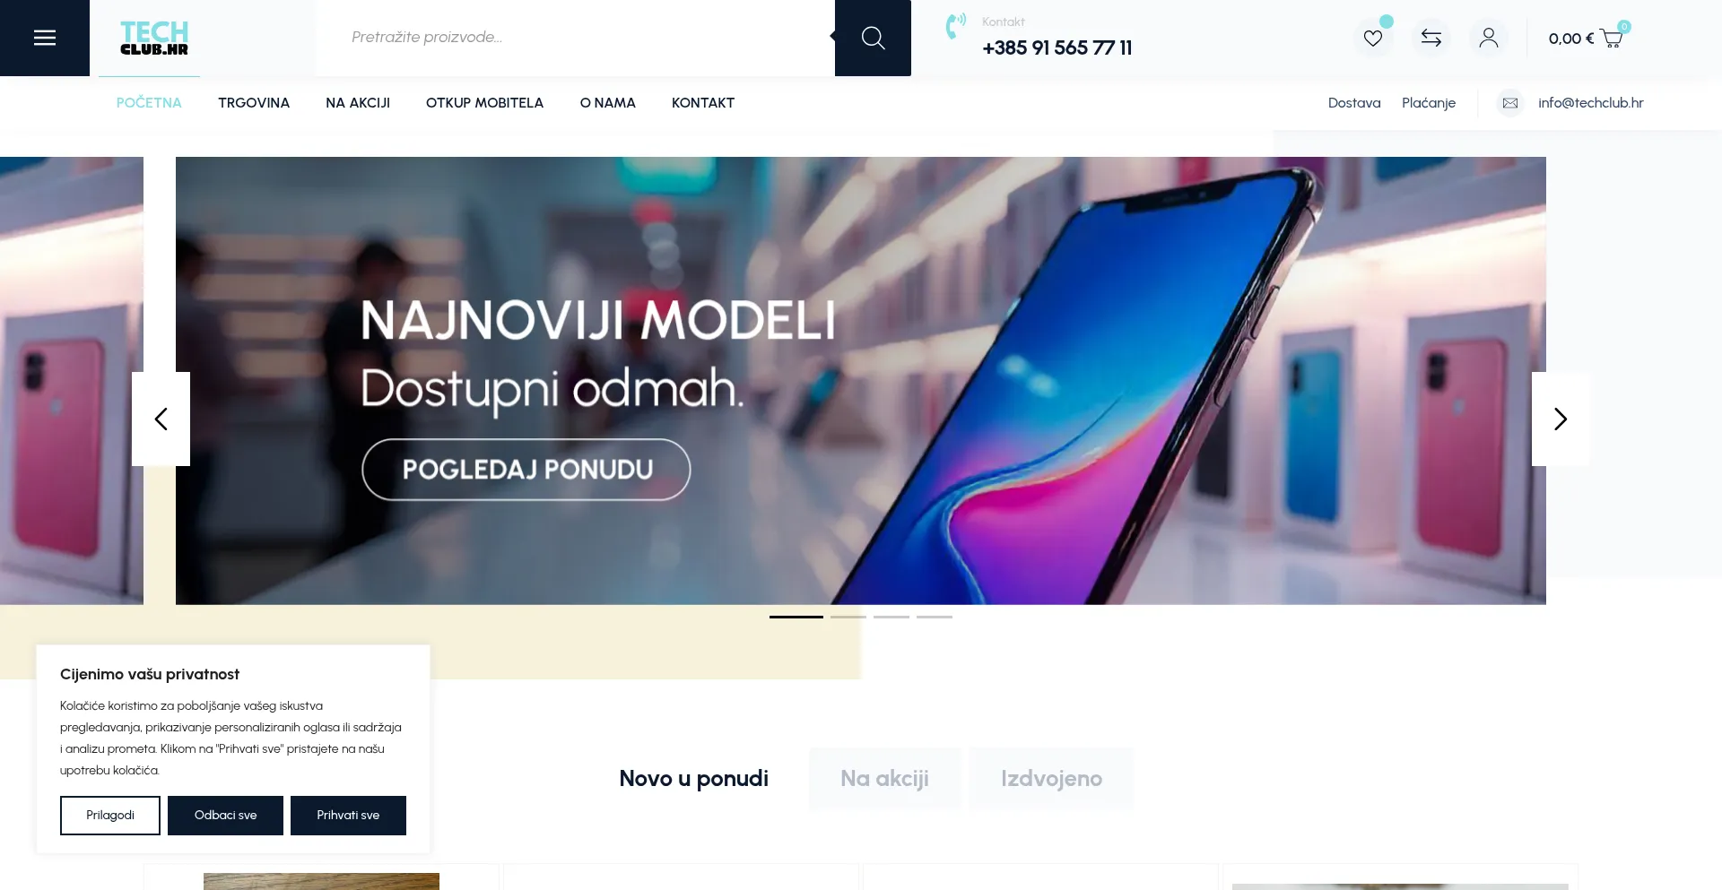Open the OTKUP MOBITELA menu item
This screenshot has height=890, width=1722.
coord(484,103)
